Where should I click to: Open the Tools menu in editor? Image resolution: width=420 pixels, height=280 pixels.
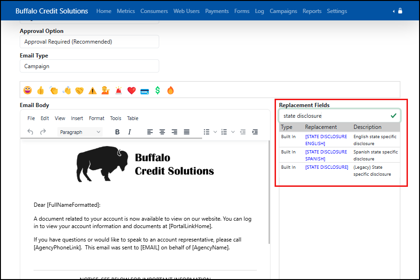[x=116, y=118]
